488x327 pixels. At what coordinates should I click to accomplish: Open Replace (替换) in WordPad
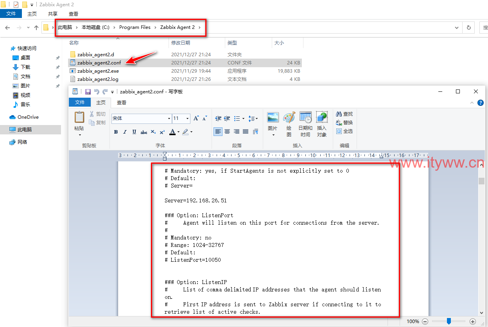point(344,123)
